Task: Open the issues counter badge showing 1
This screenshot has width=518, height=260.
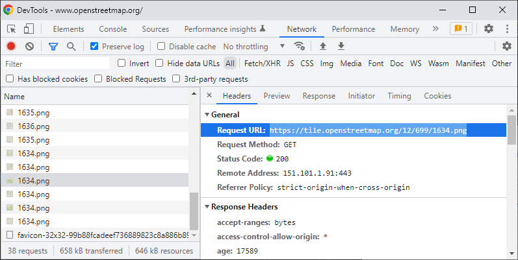Action: point(461,29)
